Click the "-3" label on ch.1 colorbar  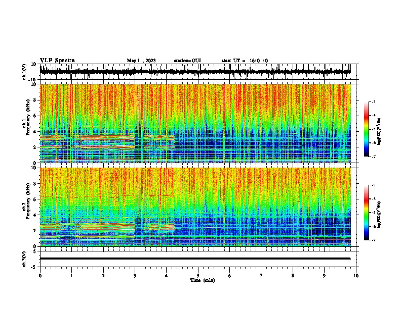(373, 101)
